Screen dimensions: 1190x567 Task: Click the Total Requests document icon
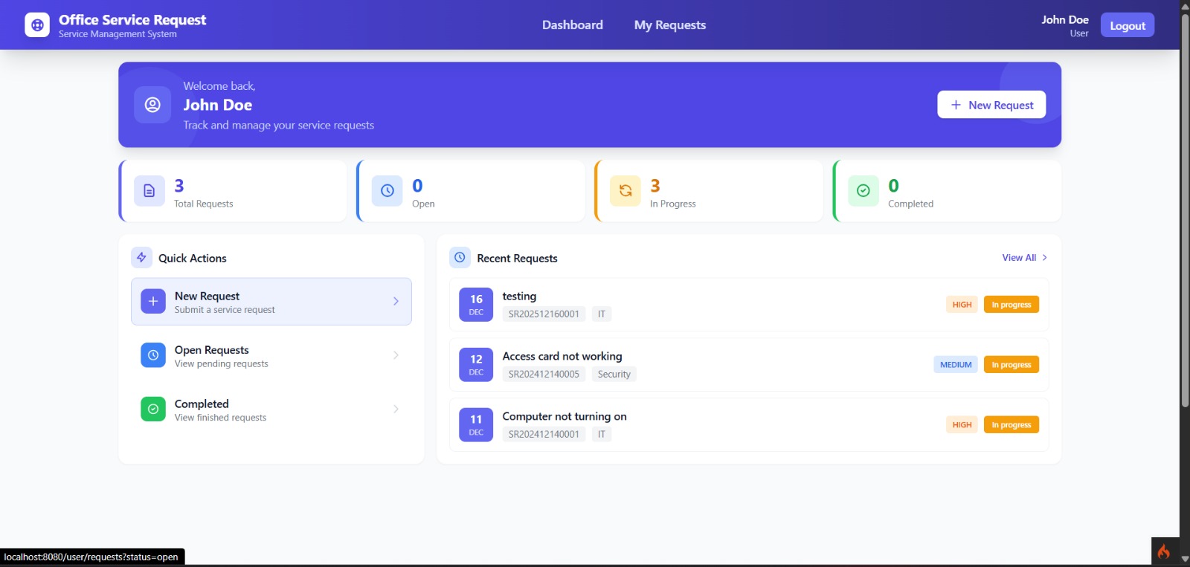[x=149, y=191]
